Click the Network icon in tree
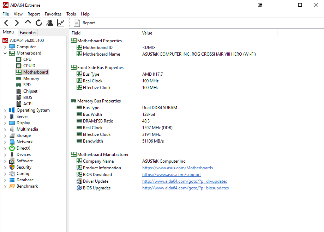Viewport: 324px width, 232px height. (12, 142)
